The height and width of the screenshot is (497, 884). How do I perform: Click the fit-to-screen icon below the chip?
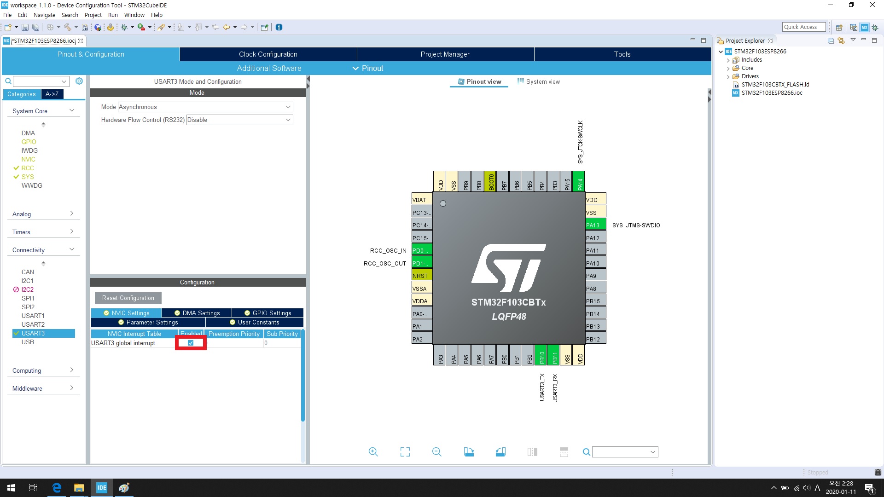(405, 452)
